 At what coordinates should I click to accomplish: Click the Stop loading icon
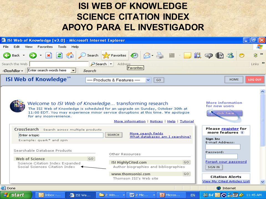(x=49, y=55)
